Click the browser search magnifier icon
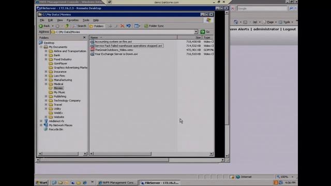This screenshot has width=331, height=186. click(291, 8)
